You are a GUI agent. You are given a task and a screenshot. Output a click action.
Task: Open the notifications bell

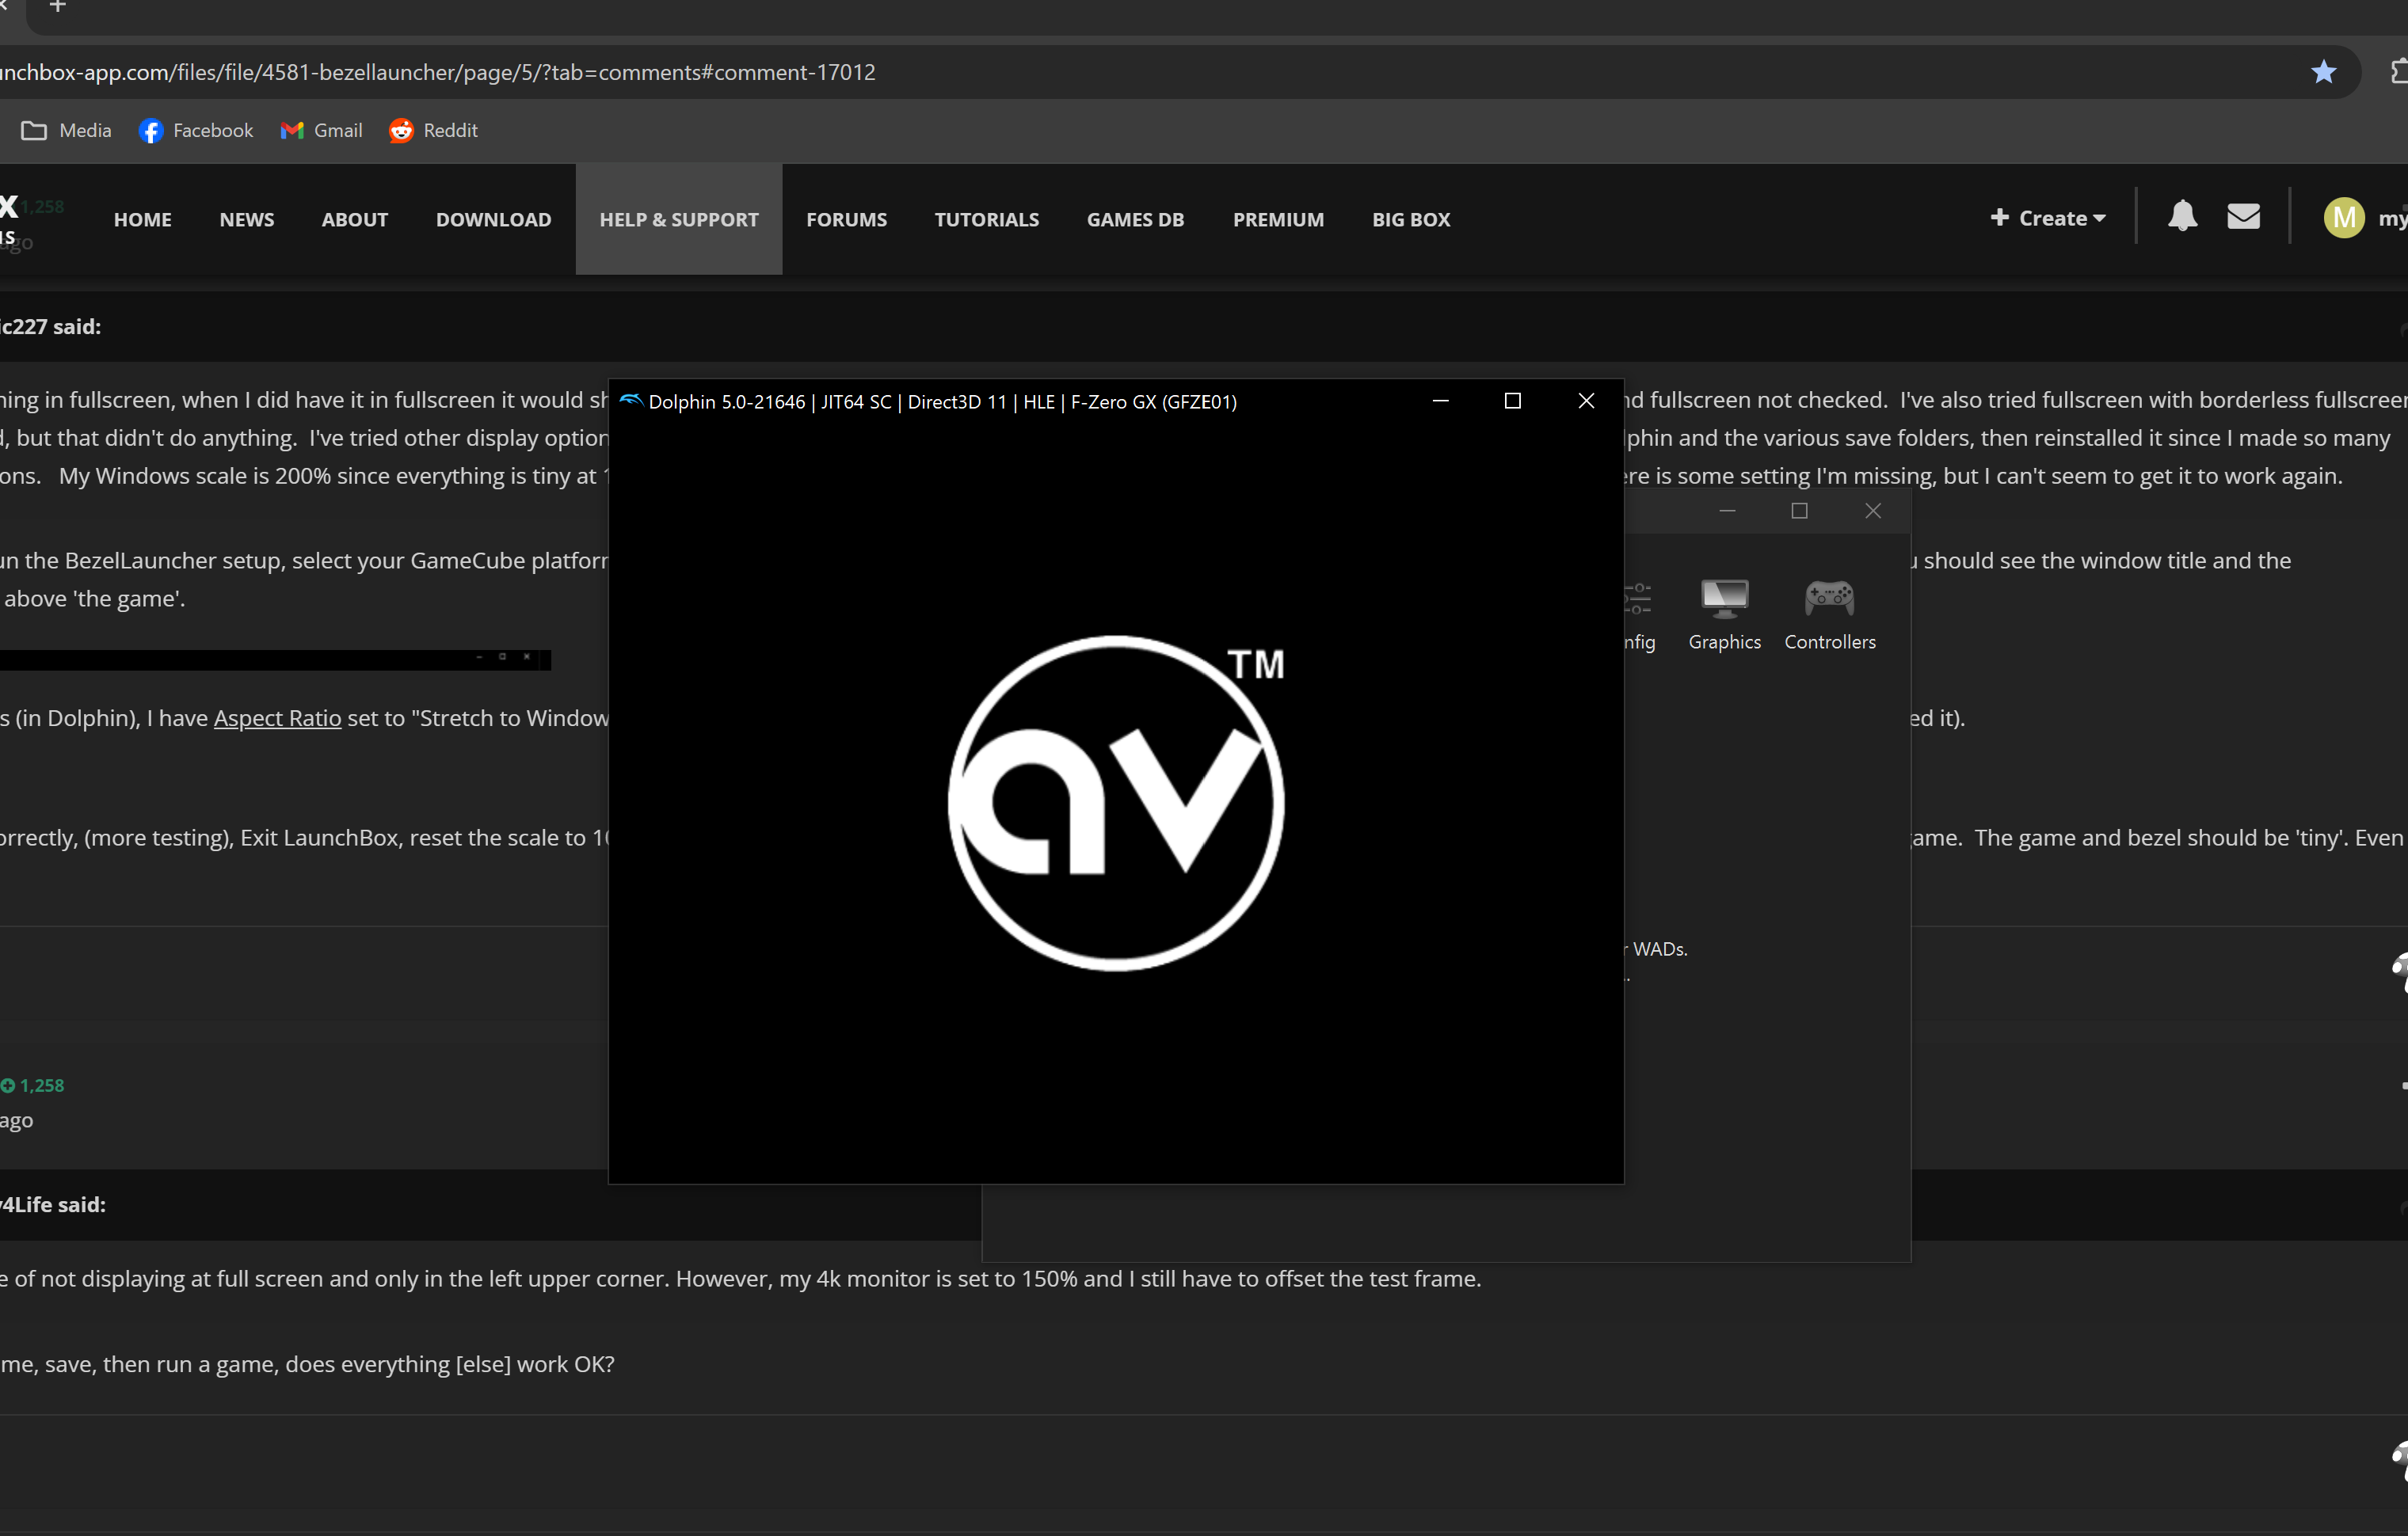coord(2182,217)
